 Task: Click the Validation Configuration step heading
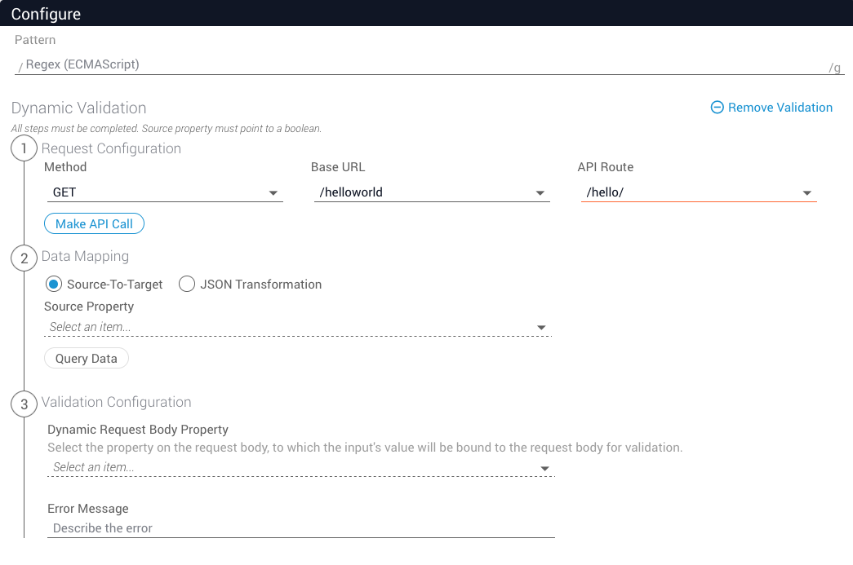click(x=116, y=402)
